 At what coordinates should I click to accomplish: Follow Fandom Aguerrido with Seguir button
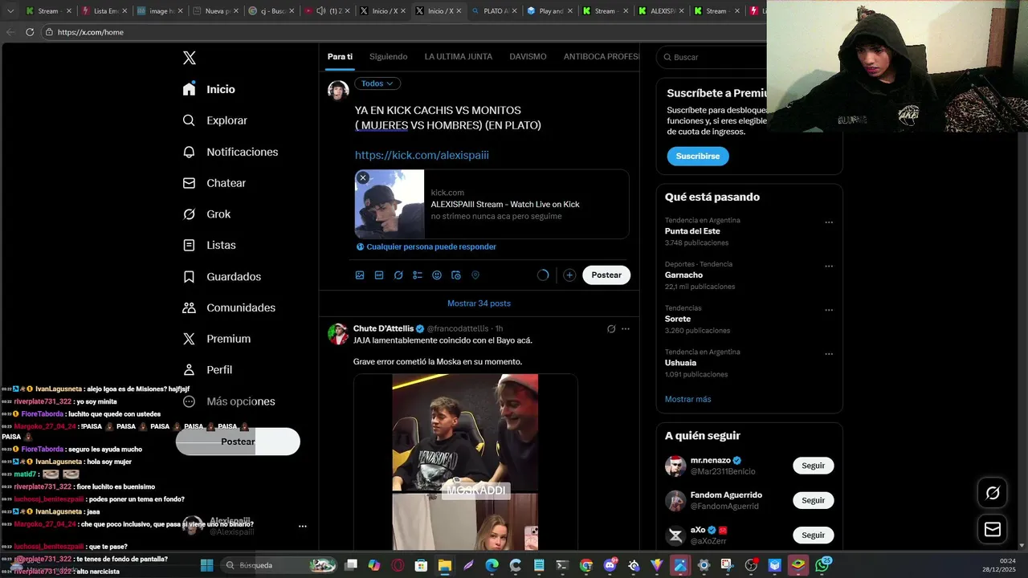point(813,500)
